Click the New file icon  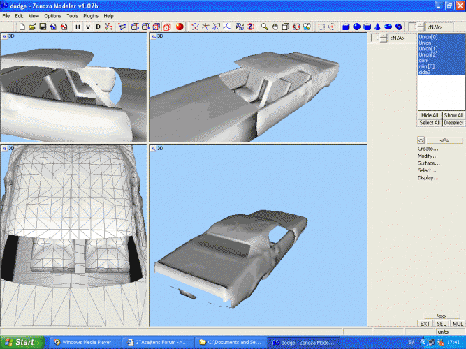click(23, 27)
